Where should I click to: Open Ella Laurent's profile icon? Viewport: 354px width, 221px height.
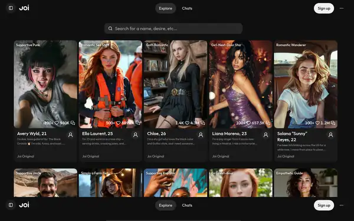coord(136,135)
